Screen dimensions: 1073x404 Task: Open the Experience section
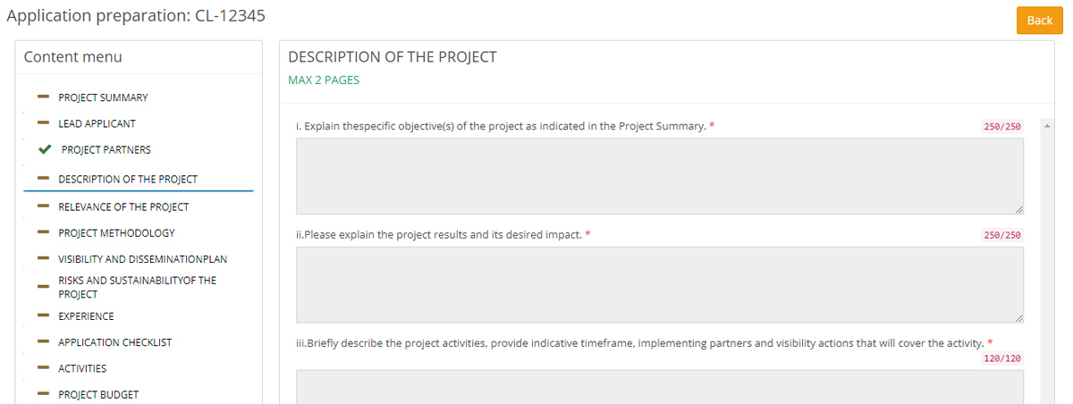coord(86,316)
